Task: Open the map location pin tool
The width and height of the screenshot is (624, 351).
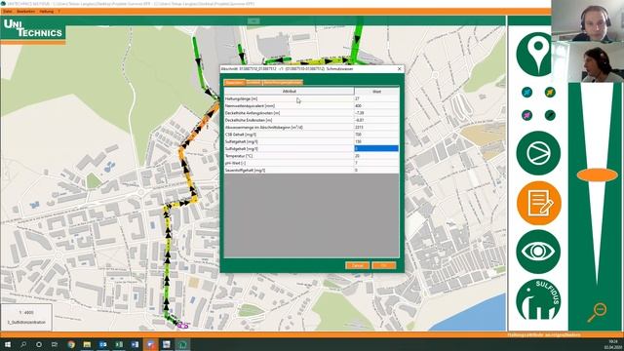Action: (537, 54)
